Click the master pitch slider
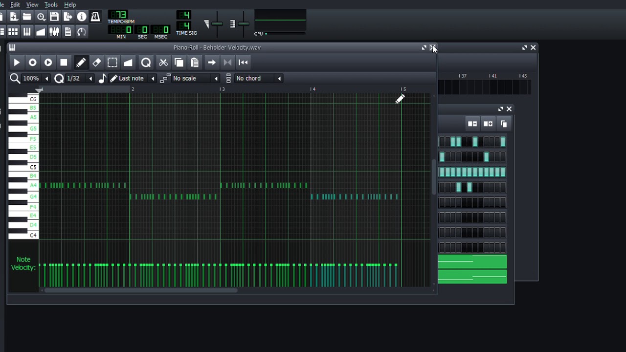The width and height of the screenshot is (626, 352). pos(243,23)
